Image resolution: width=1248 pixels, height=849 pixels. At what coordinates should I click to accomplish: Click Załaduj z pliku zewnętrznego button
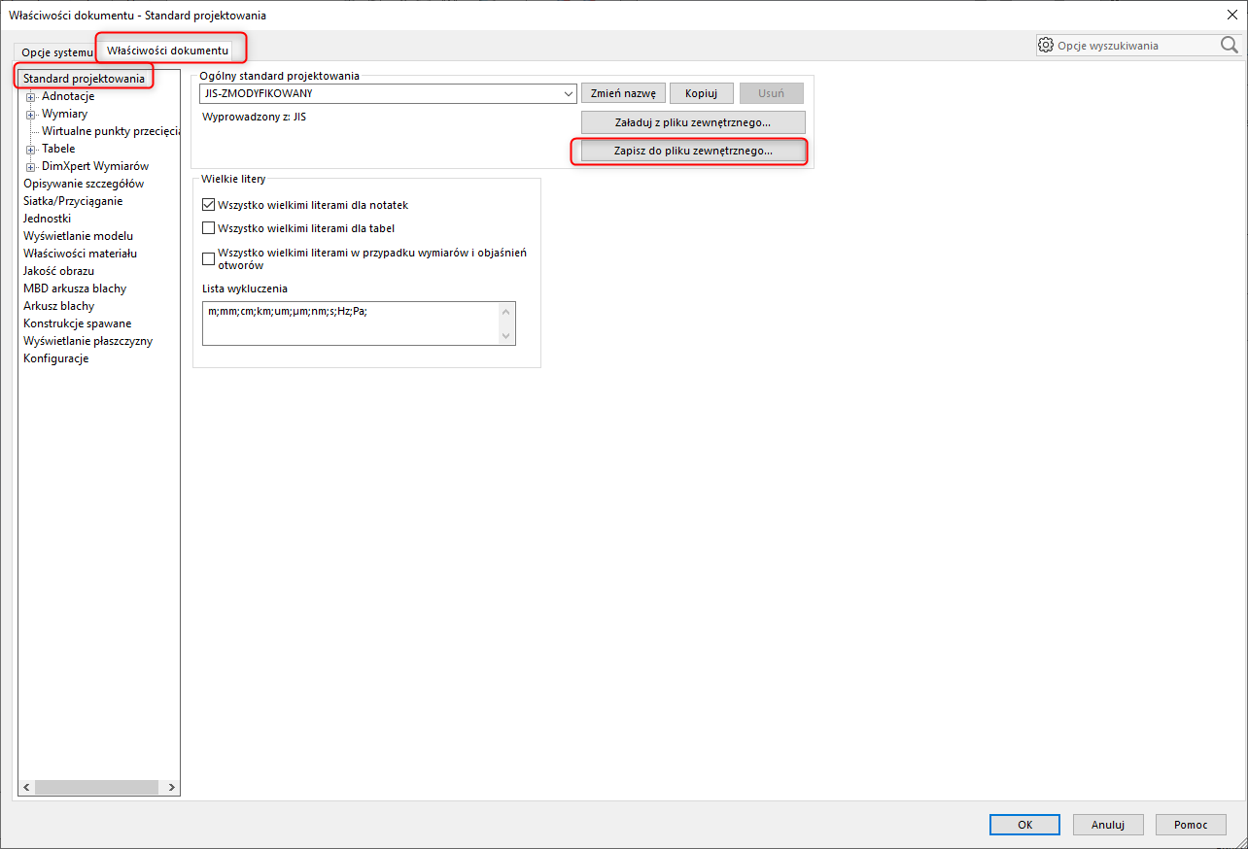pyautogui.click(x=693, y=122)
